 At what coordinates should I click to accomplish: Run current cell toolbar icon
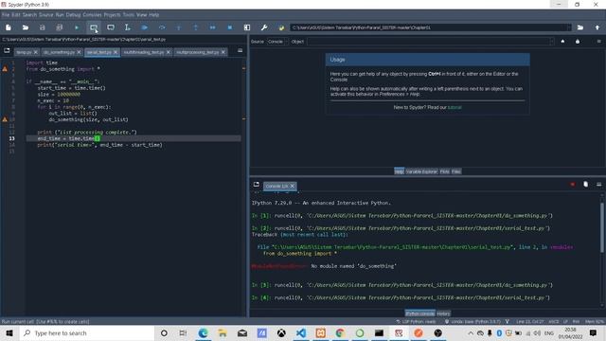pyautogui.click(x=94, y=27)
